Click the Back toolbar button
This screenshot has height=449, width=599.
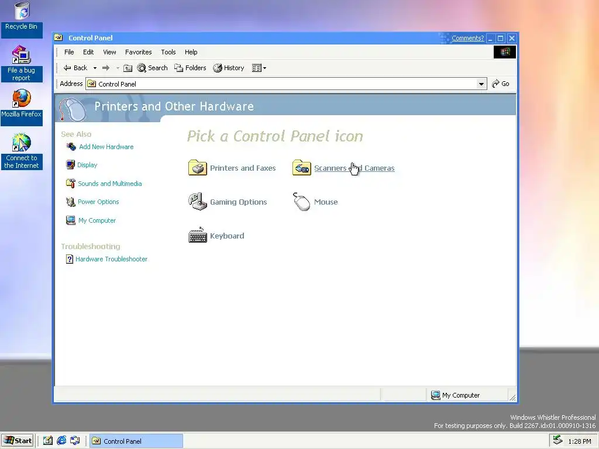click(x=75, y=68)
